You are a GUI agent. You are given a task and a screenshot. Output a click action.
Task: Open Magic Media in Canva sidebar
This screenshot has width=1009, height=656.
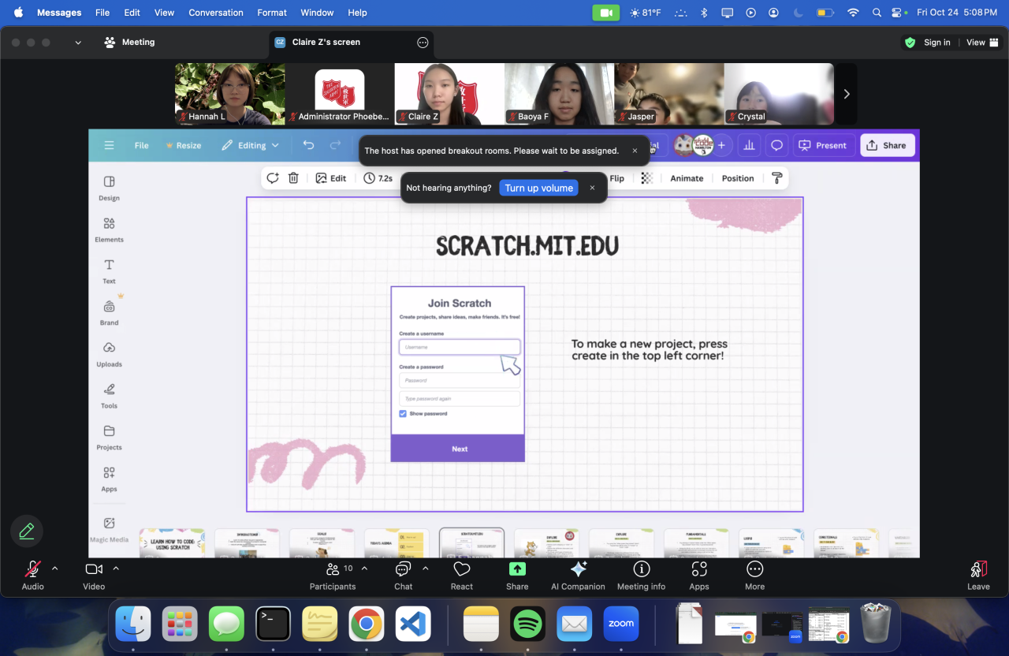pyautogui.click(x=110, y=530)
